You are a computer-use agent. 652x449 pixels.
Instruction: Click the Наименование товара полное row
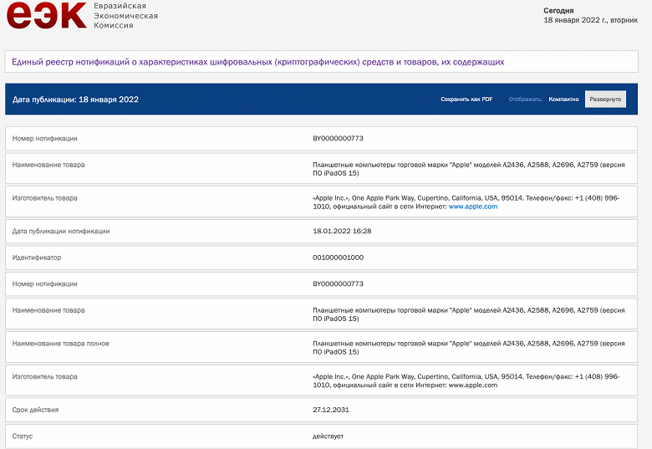(x=321, y=347)
